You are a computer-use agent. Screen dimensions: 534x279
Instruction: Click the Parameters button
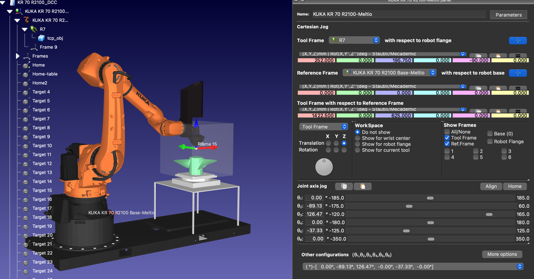coord(508,15)
